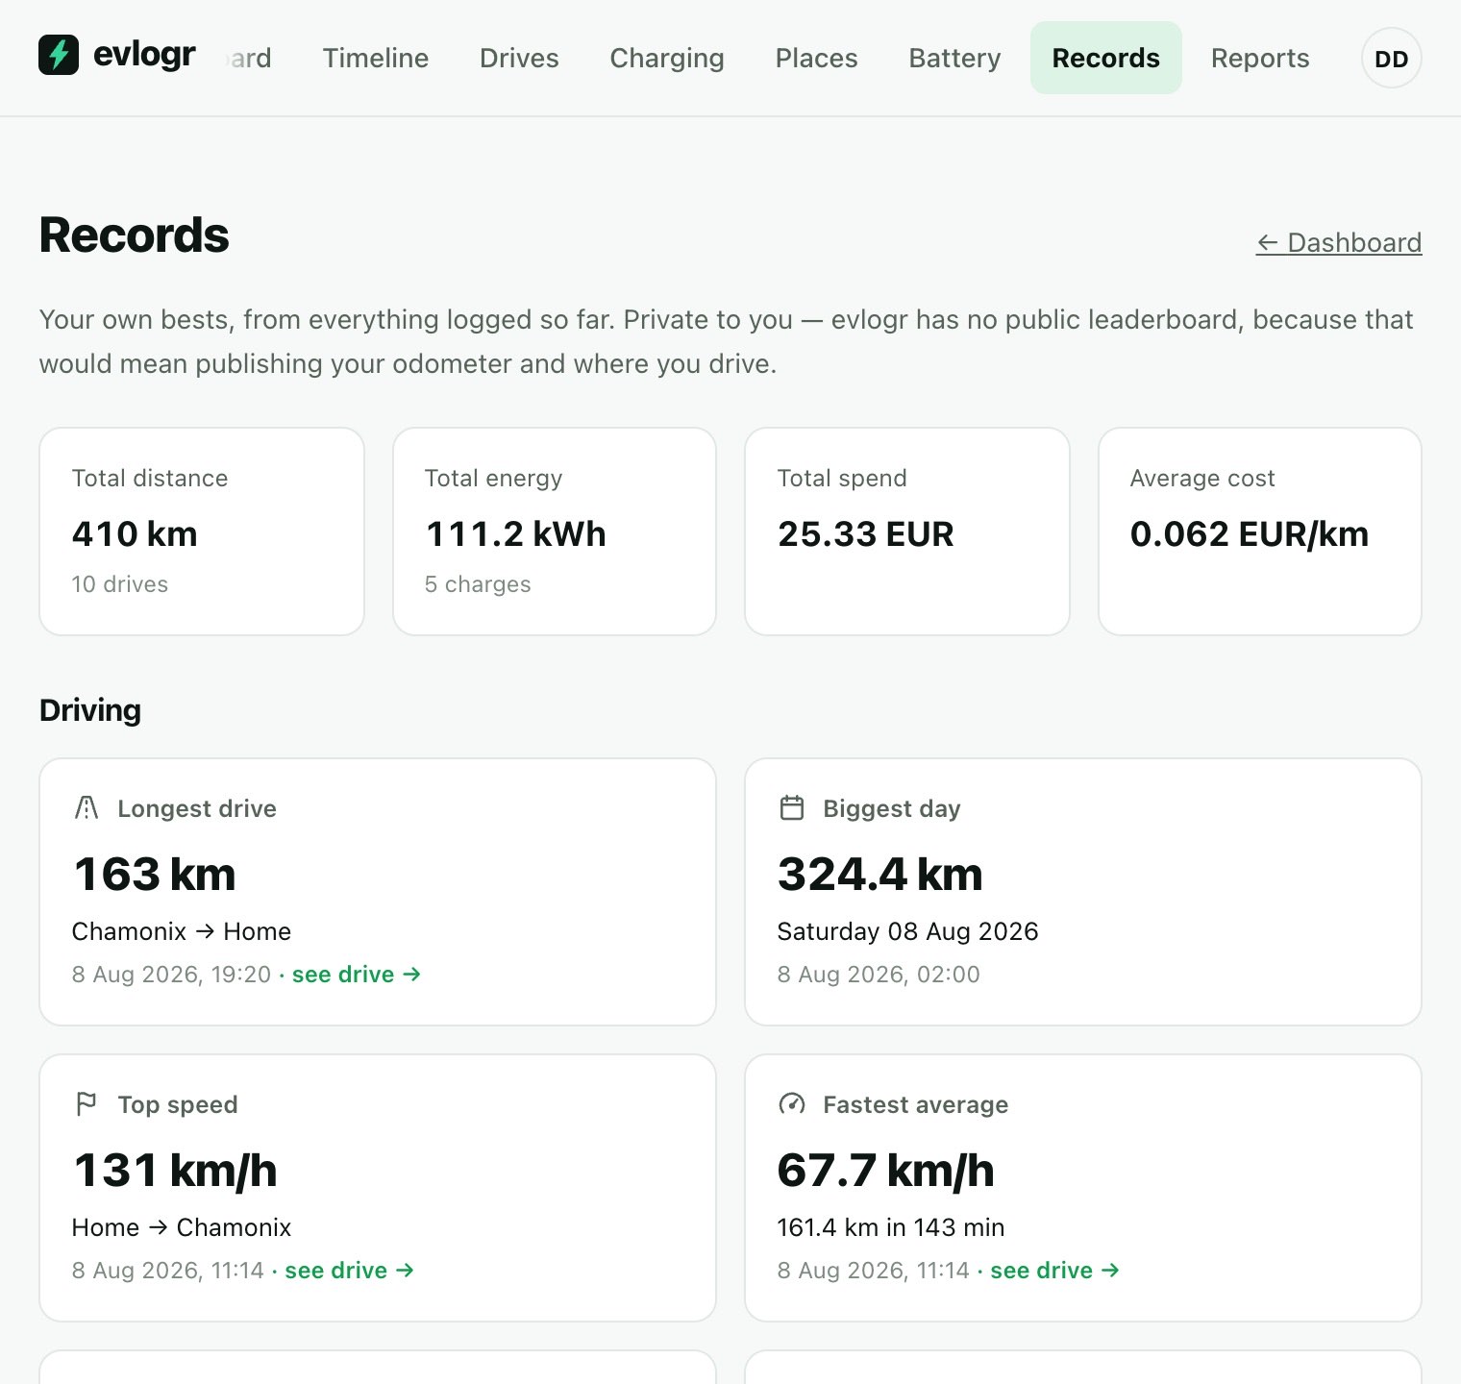Click the evlogr brand name
Image resolution: width=1461 pixels, height=1384 pixels.
coord(144,55)
